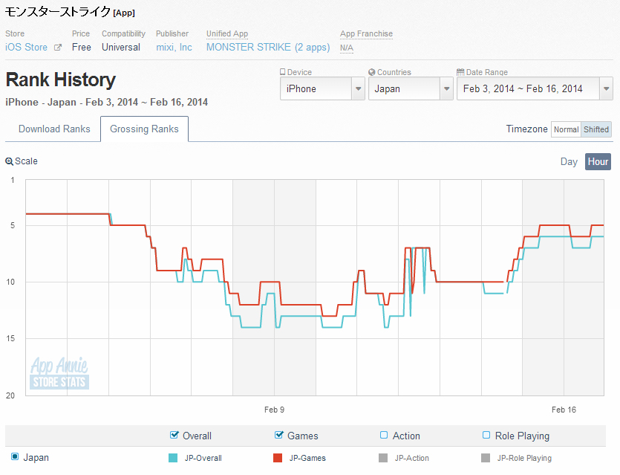The height and width of the screenshot is (475, 620).
Task: Click the Scale label link
Action: point(26,161)
